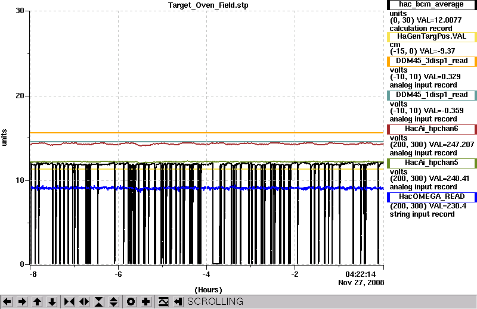Screen dimensions: 477x309
Task: Select the HacAi_hpchan5 curve legend
Action: pos(431,163)
